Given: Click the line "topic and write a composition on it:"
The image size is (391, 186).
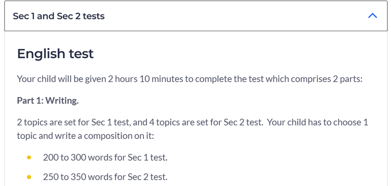Looking at the screenshot, I should coord(85,136).
